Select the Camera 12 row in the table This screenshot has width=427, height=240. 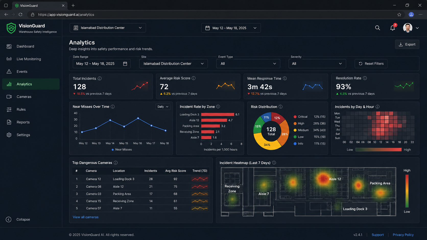pyautogui.click(x=141, y=179)
